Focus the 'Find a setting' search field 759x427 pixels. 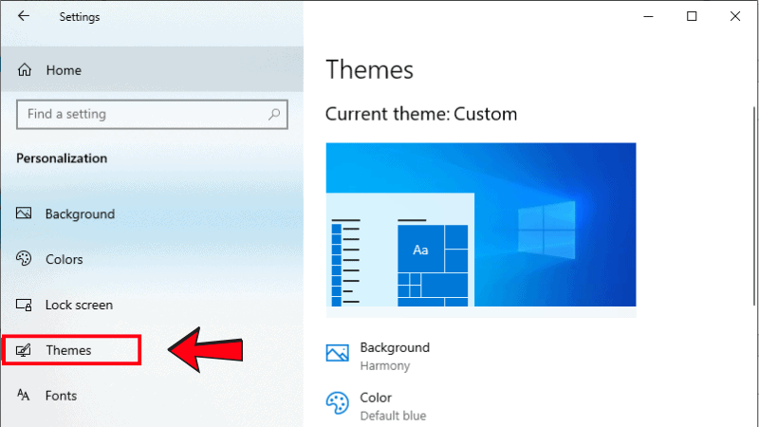click(142, 114)
